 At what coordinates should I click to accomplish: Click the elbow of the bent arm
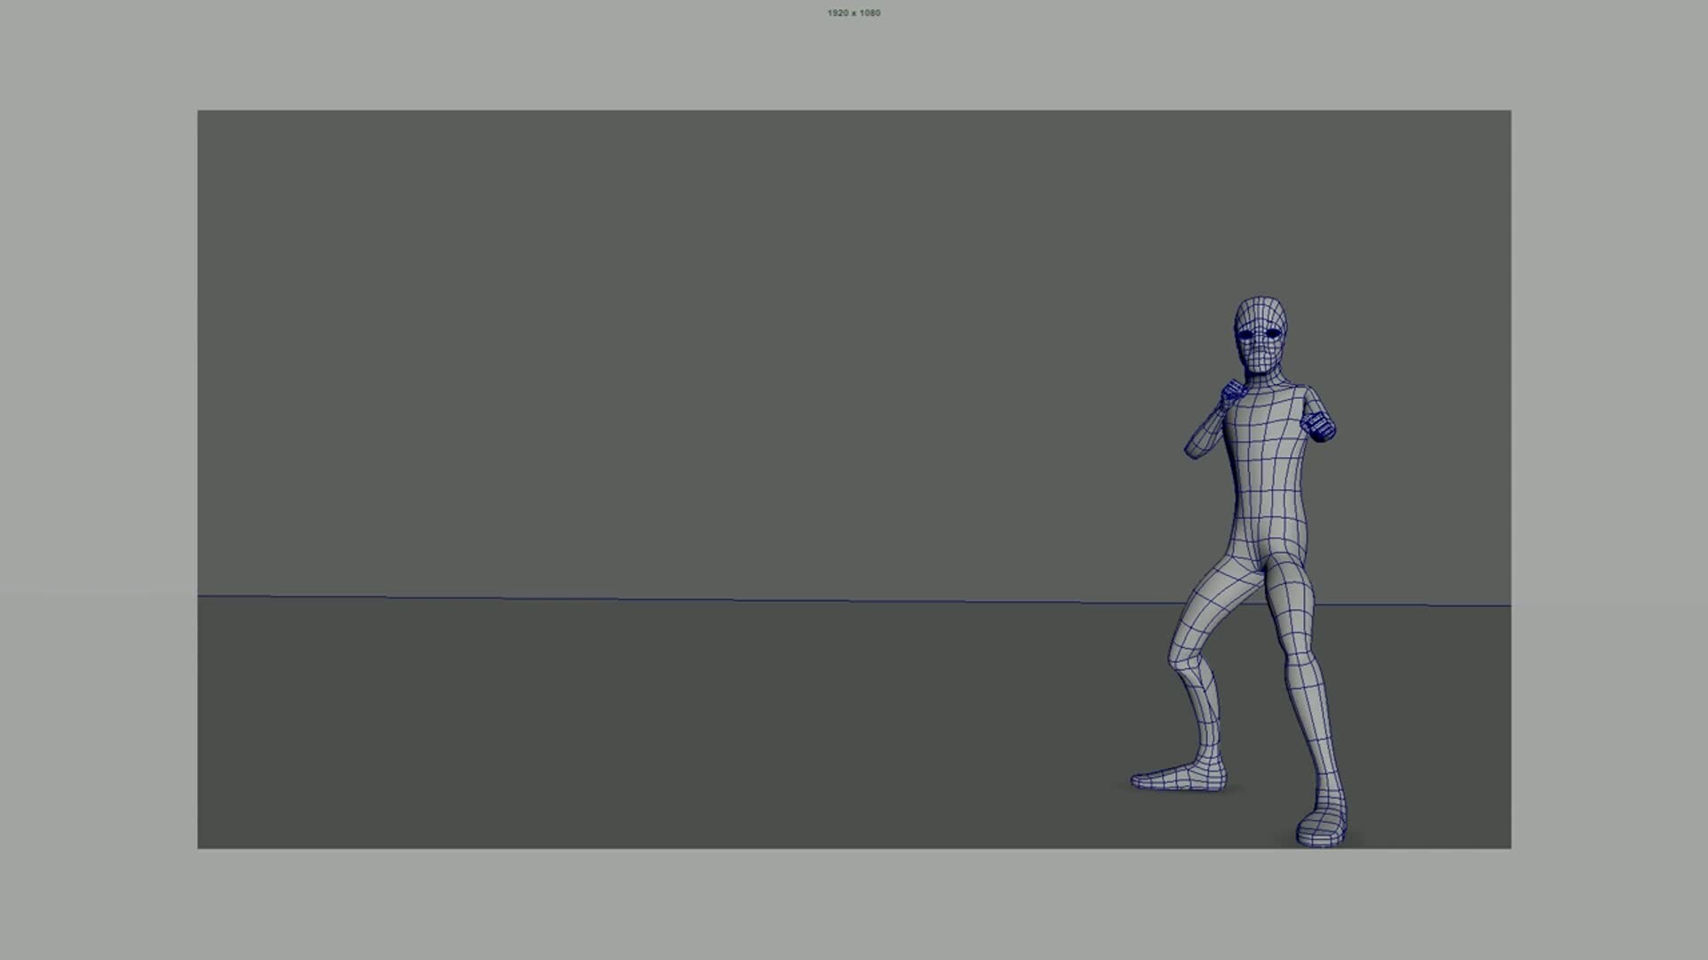click(1192, 452)
